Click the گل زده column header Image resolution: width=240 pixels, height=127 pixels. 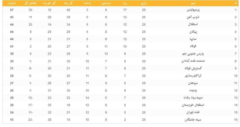click(x=68, y=3)
